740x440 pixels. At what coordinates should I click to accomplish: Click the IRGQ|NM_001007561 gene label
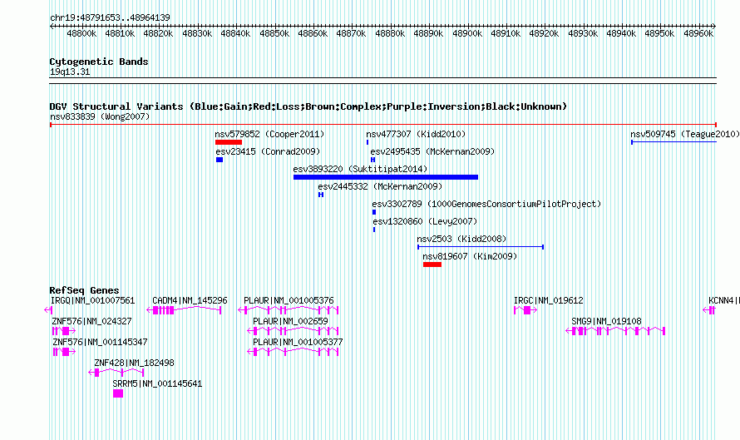(x=92, y=300)
